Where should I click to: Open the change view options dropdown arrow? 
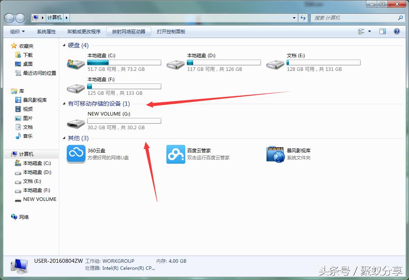(370, 32)
